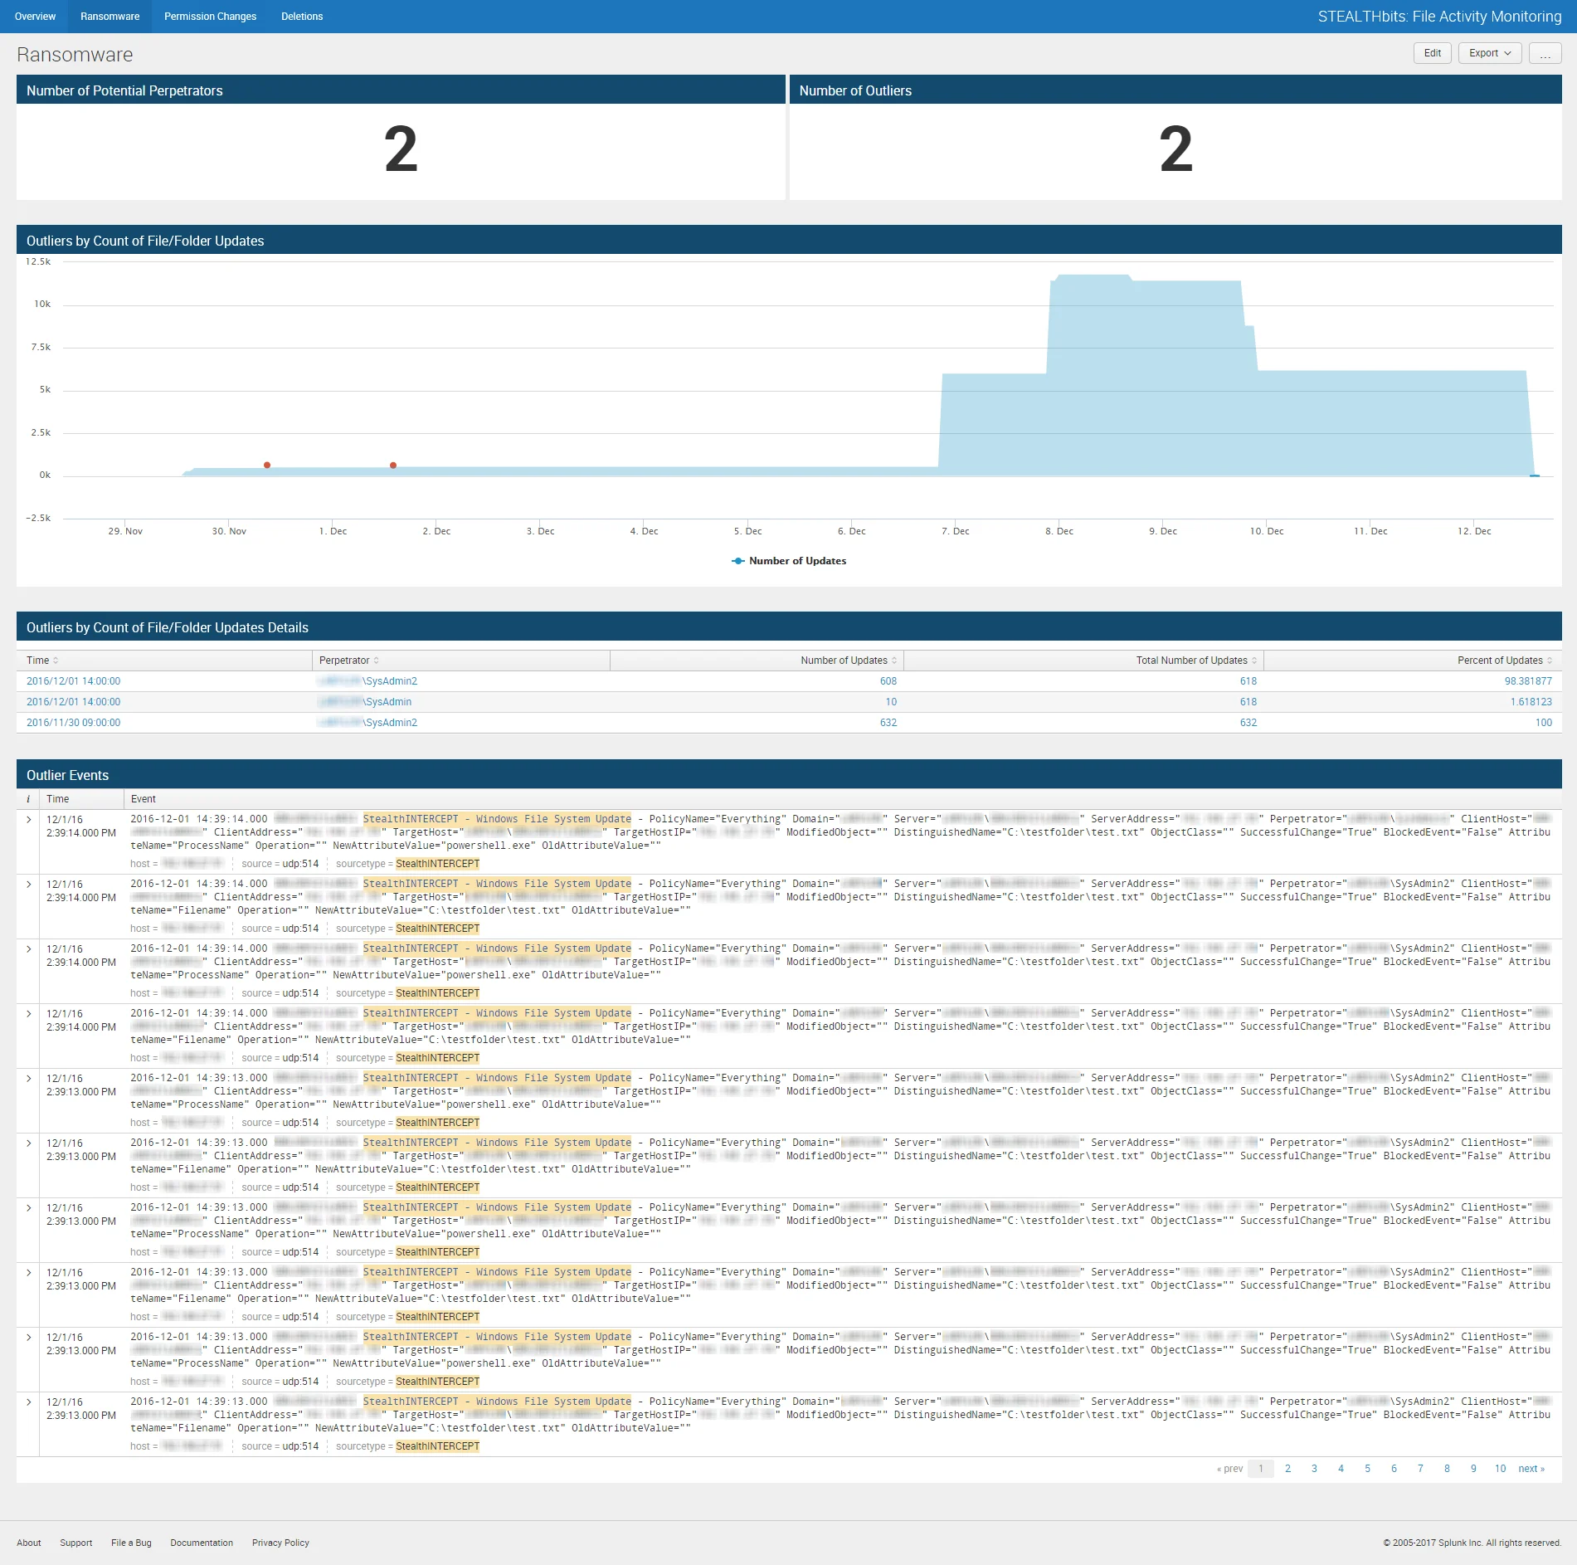
Task: Open the more options ellipsis button
Action: [1545, 53]
